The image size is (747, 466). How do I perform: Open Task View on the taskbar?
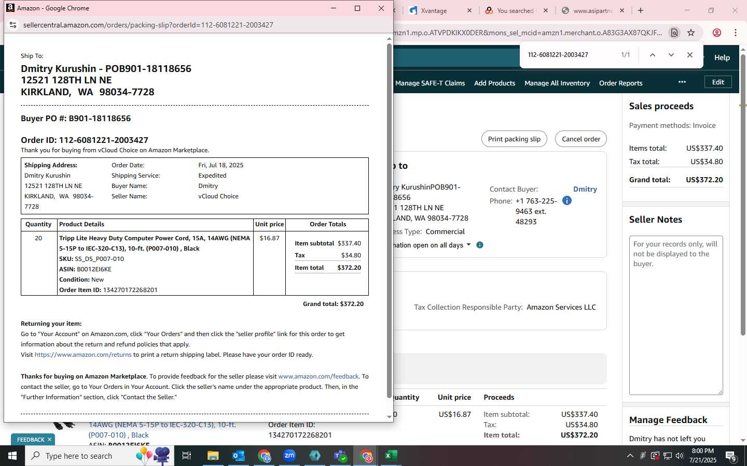[x=187, y=456]
